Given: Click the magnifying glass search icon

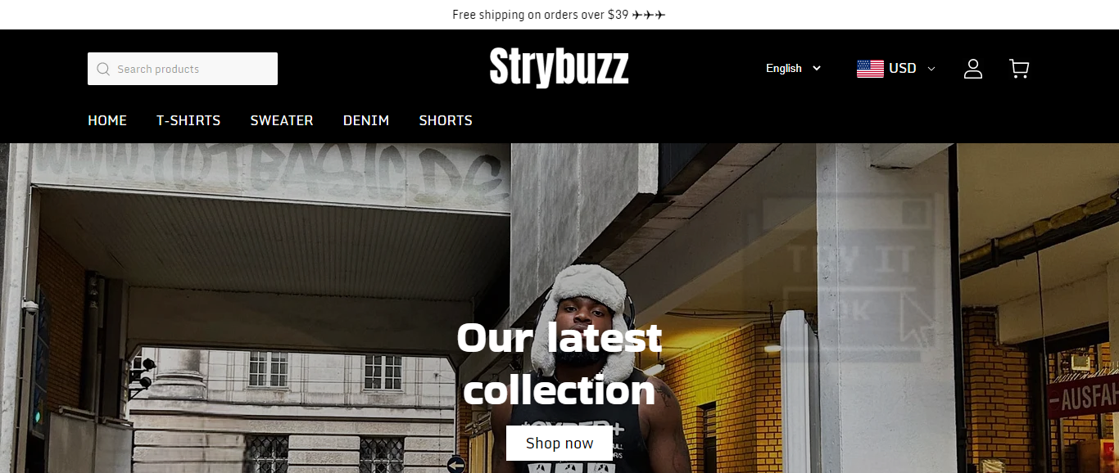Looking at the screenshot, I should click(103, 69).
